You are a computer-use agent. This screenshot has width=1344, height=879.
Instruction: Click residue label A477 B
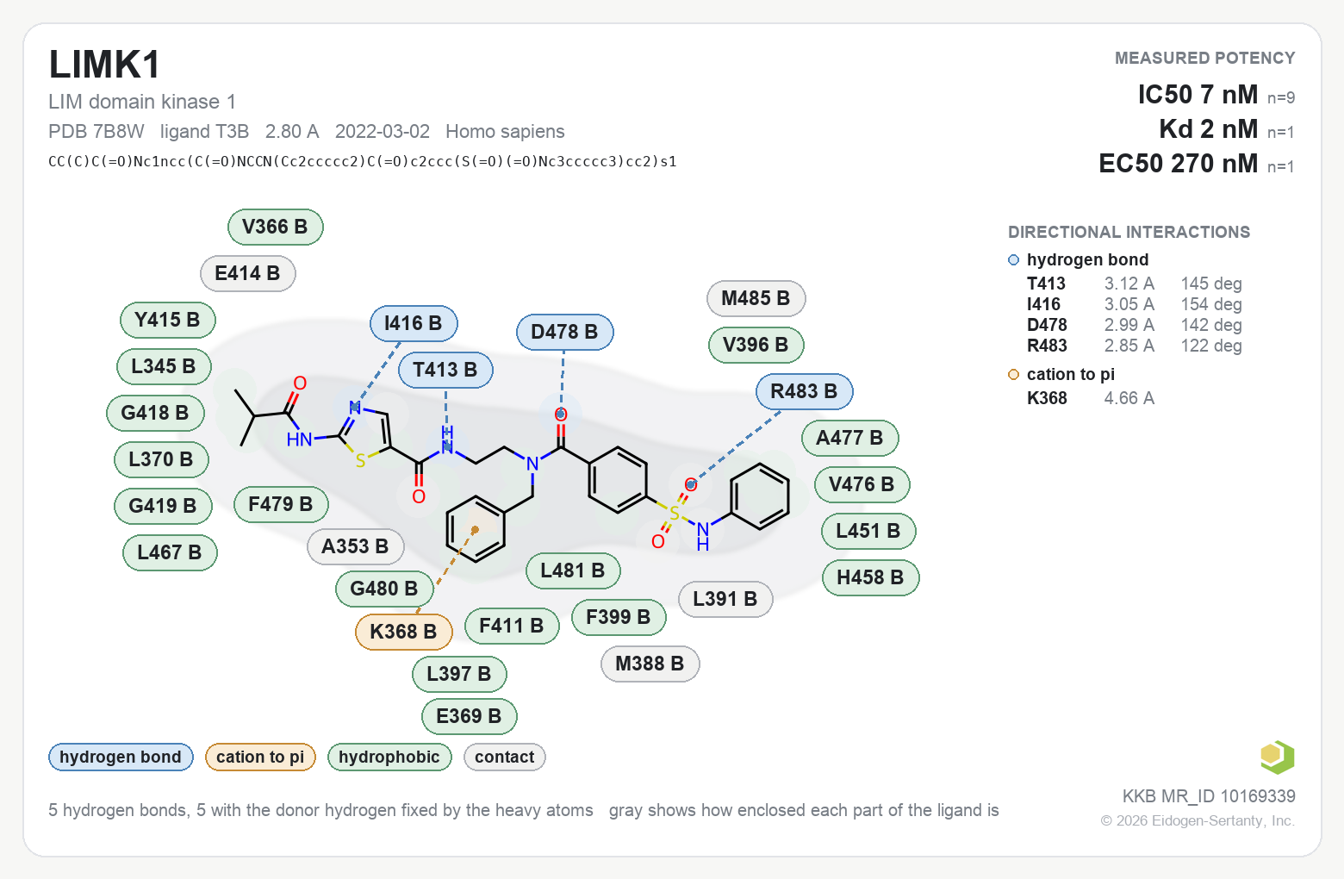(849, 439)
